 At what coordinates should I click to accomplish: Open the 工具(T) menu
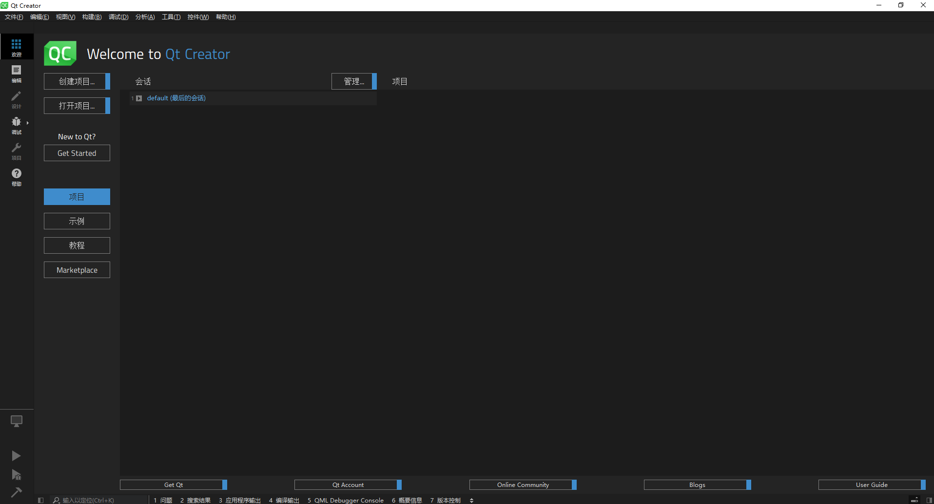point(171,17)
